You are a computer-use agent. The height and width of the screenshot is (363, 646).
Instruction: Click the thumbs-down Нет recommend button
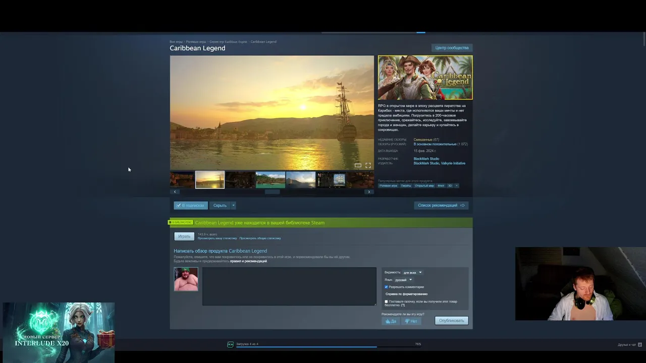(x=411, y=321)
